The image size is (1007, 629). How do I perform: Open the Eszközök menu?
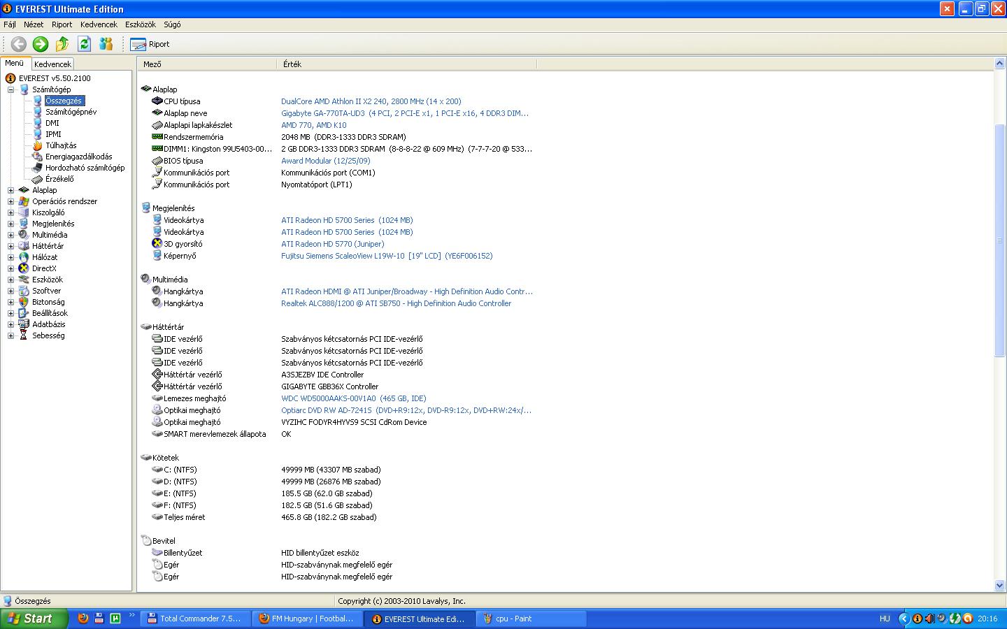pyautogui.click(x=141, y=24)
